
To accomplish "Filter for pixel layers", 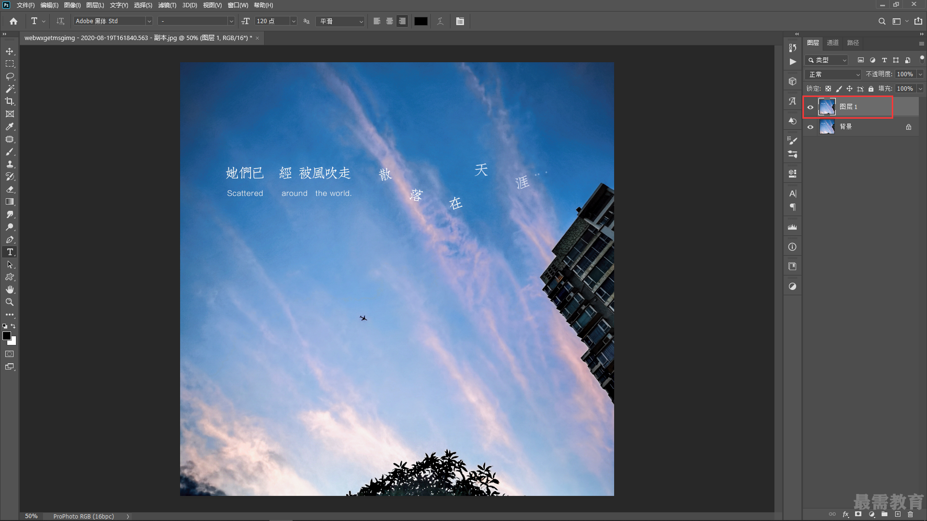I will click(x=861, y=60).
